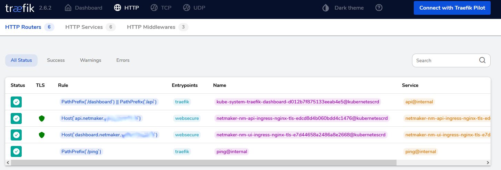The height and width of the screenshot is (170, 501).
Task: Click the TCP globe icon
Action: pos(154,8)
